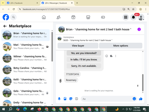Go back in browser history

click(3, 9)
